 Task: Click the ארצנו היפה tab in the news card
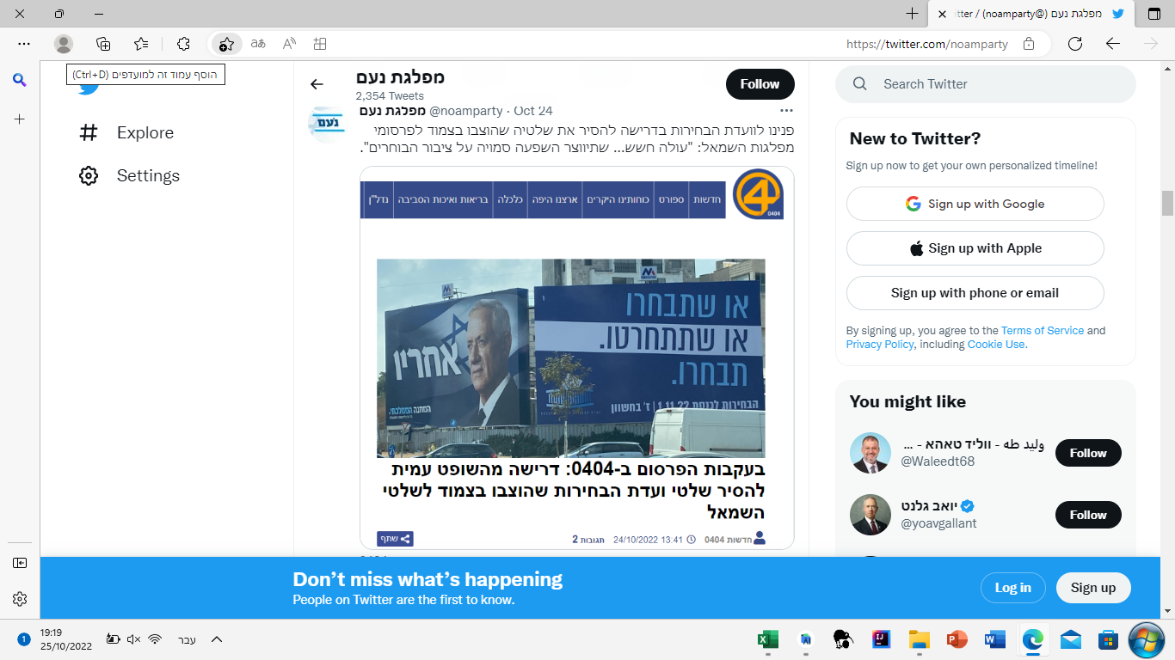554,199
